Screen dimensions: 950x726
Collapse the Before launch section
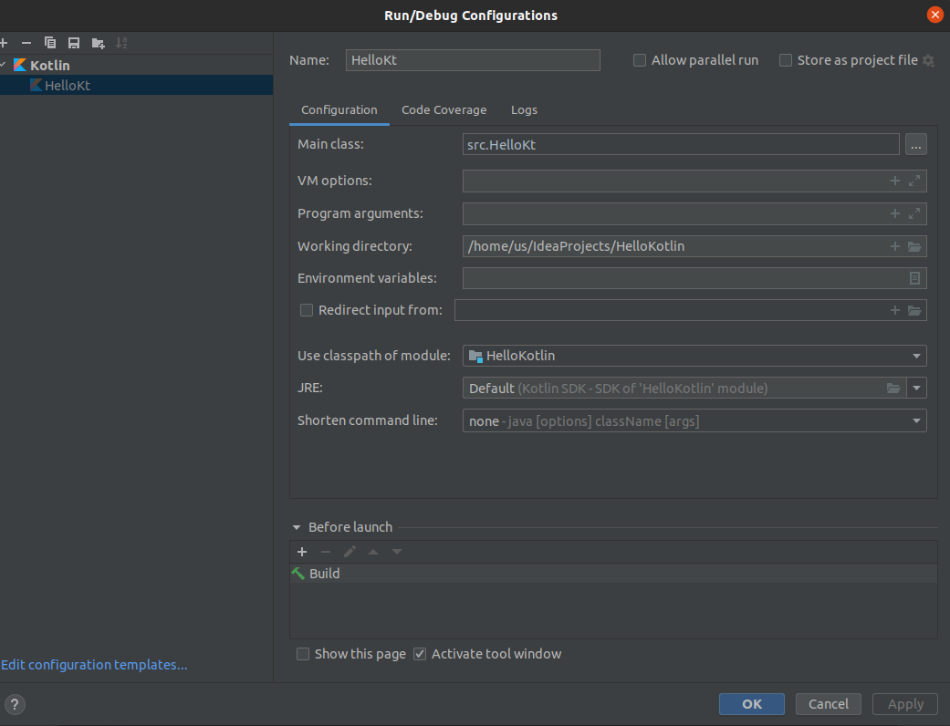pyautogui.click(x=297, y=527)
